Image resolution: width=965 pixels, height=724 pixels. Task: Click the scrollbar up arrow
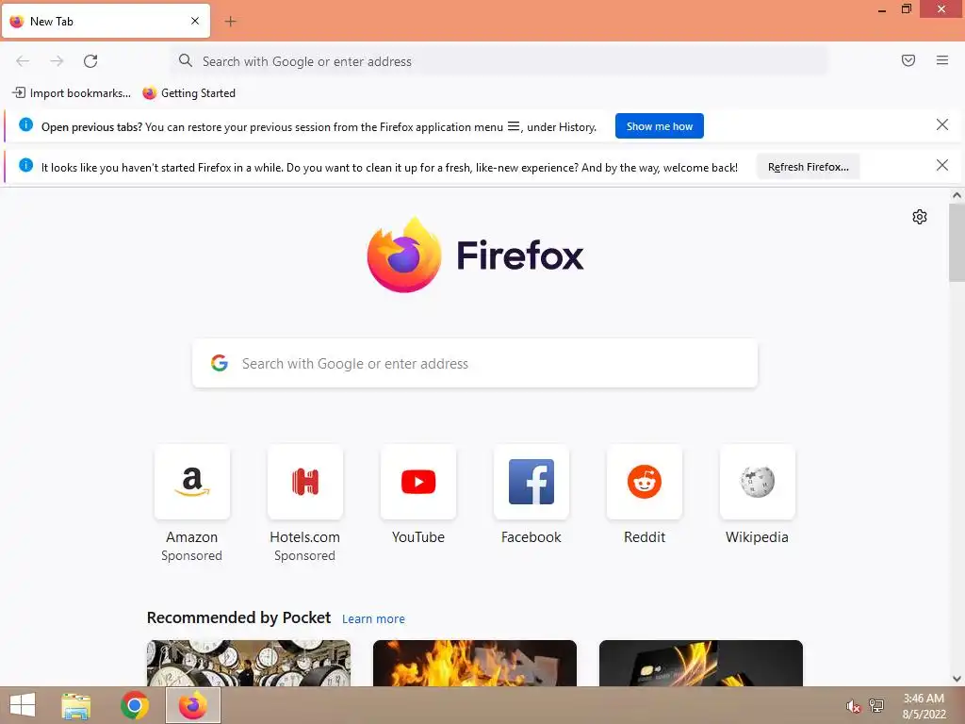957,195
